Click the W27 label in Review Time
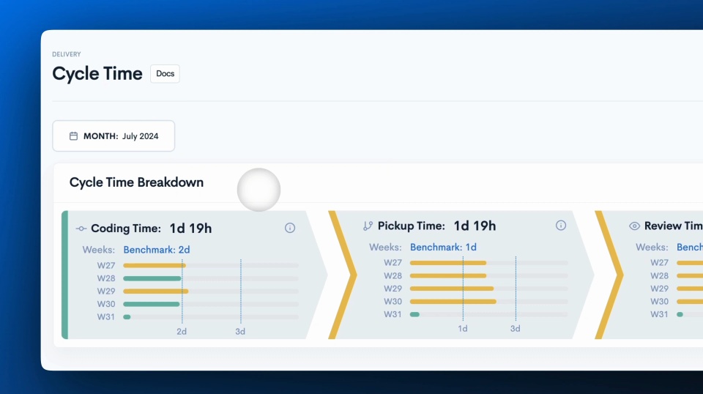 [x=660, y=263]
